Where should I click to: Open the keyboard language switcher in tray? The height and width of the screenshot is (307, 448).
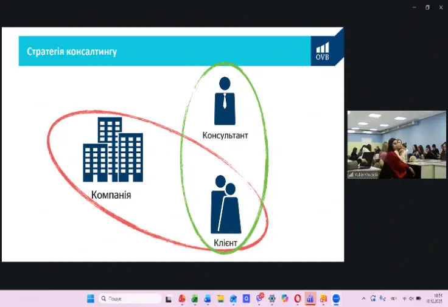click(x=393, y=298)
